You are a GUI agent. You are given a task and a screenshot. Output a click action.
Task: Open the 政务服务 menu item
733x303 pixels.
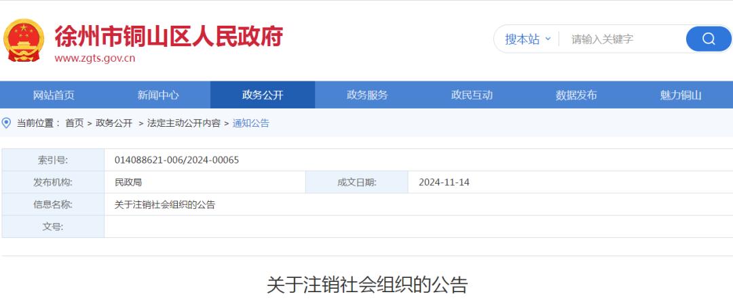tap(367, 95)
